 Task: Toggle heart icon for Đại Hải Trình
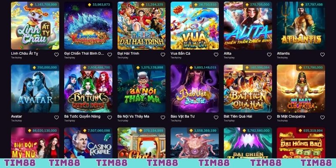tap(163, 55)
